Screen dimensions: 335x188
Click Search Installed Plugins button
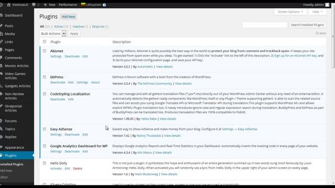pyautogui.click(x=307, y=25)
